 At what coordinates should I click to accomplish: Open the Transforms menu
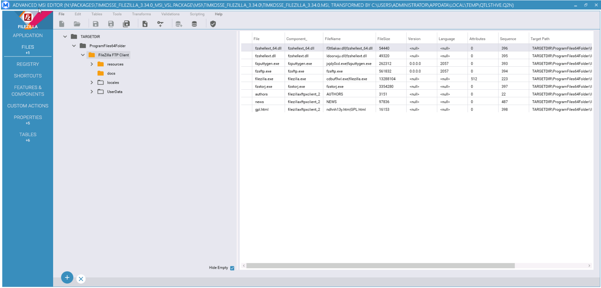pyautogui.click(x=142, y=14)
